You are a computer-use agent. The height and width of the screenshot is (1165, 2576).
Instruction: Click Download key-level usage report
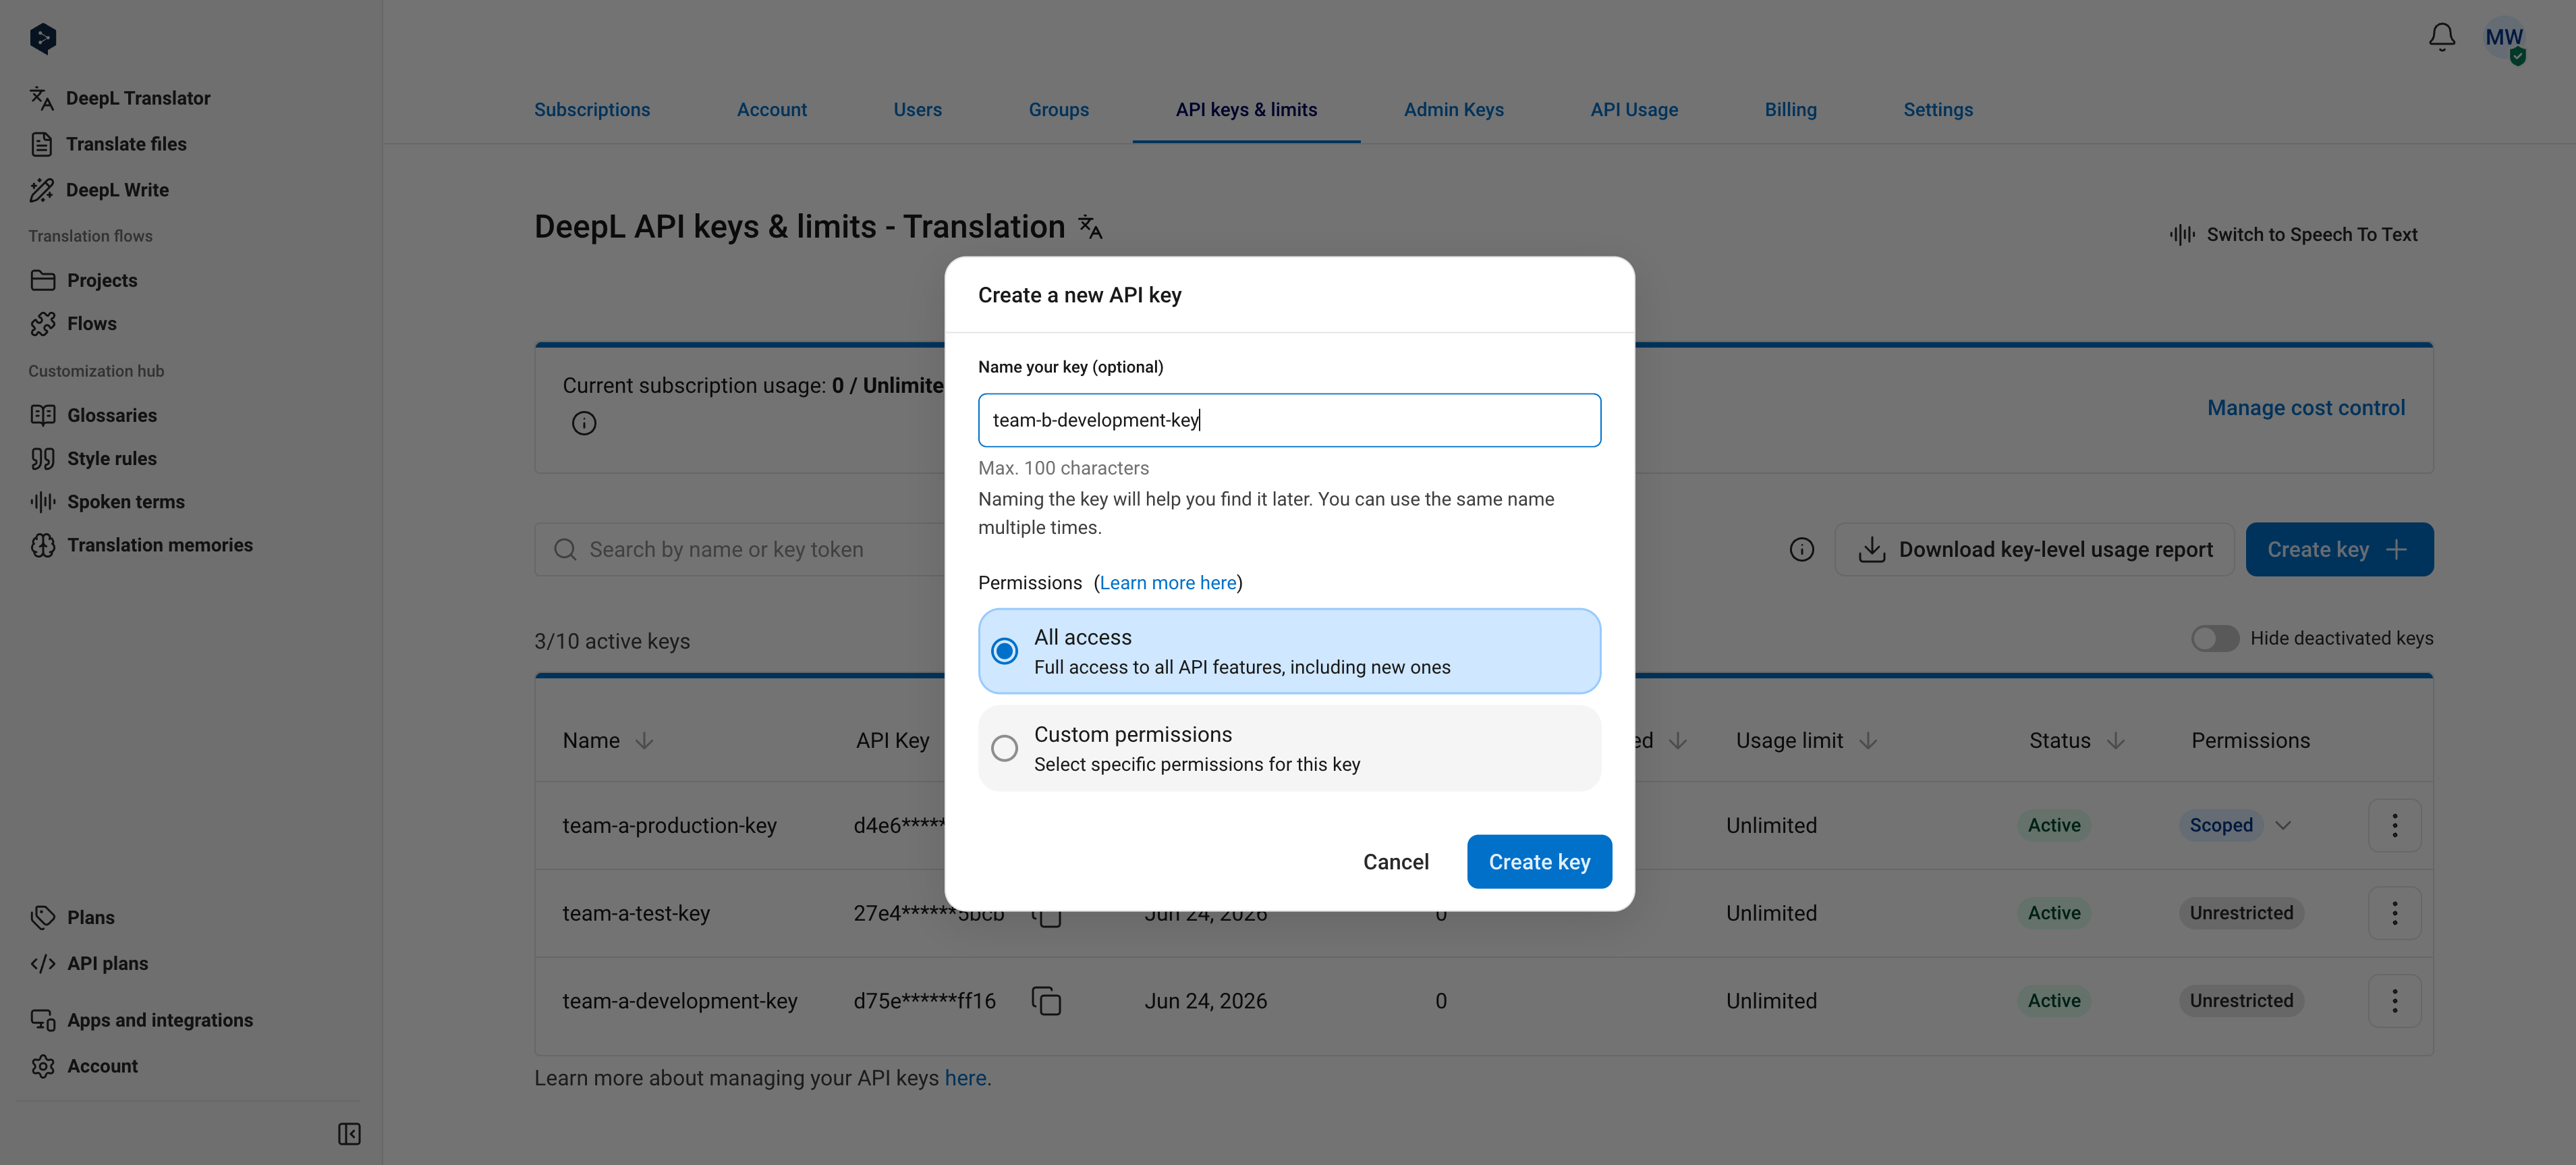[2034, 550]
